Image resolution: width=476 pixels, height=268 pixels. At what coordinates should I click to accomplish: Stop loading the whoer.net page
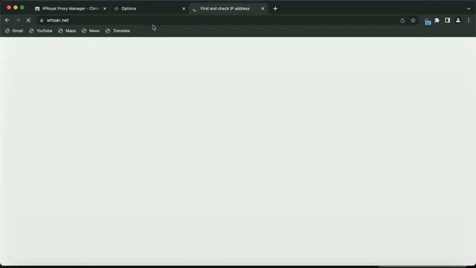click(28, 20)
